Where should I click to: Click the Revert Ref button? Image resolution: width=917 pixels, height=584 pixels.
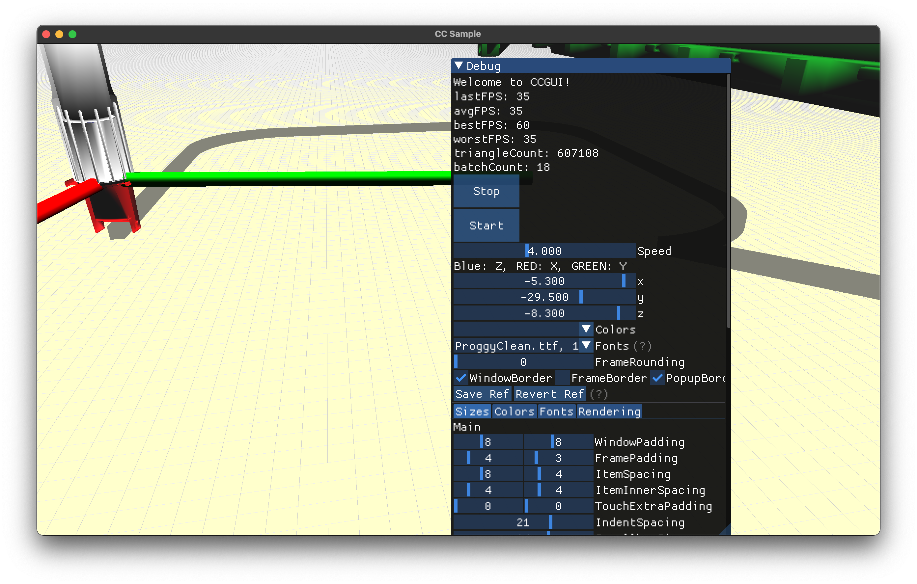click(x=549, y=394)
